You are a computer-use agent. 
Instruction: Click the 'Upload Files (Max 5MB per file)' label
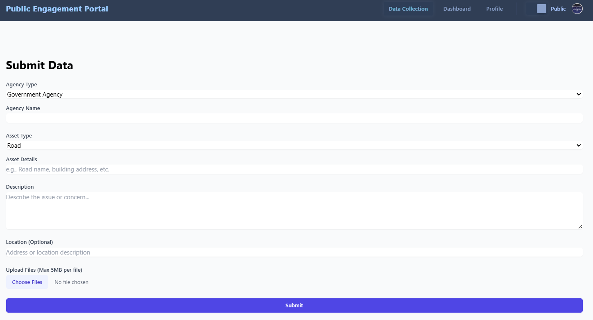click(x=44, y=270)
